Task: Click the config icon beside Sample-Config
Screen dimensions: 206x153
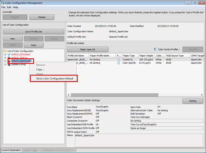Action: [9, 64]
